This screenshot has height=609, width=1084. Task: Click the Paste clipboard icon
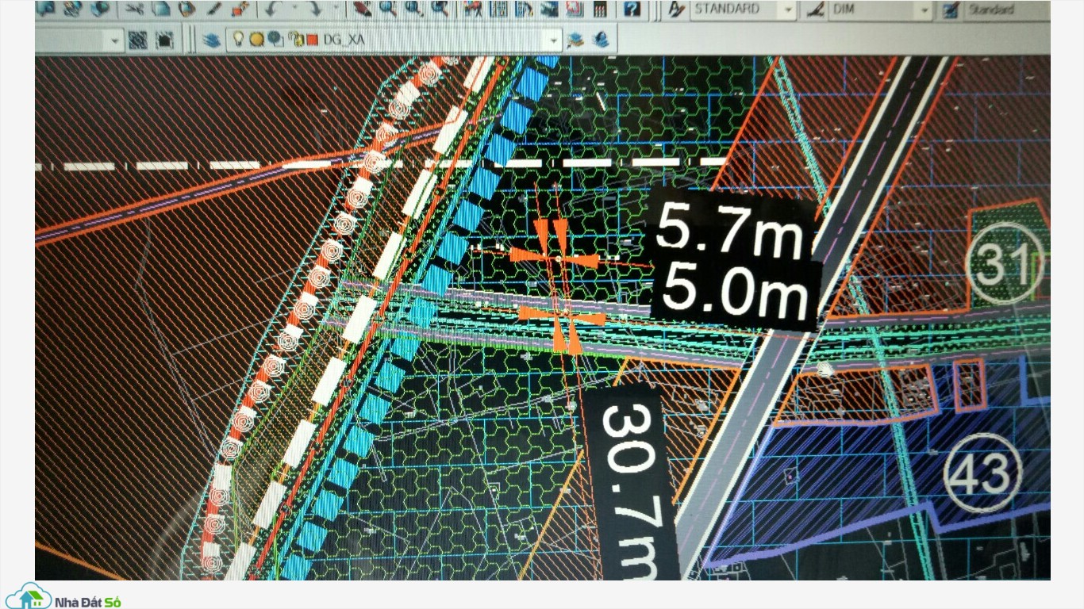click(x=186, y=9)
